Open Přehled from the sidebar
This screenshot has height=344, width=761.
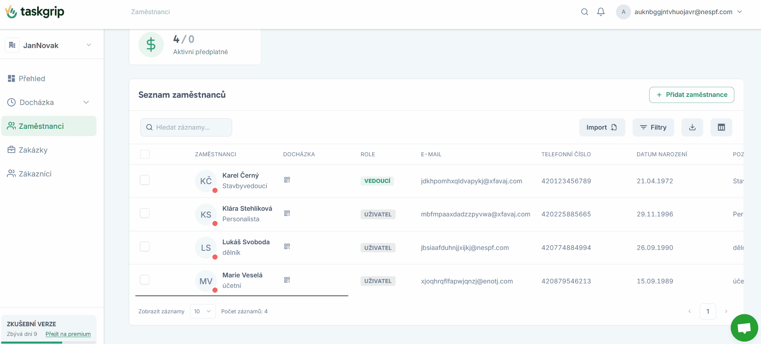(32, 79)
